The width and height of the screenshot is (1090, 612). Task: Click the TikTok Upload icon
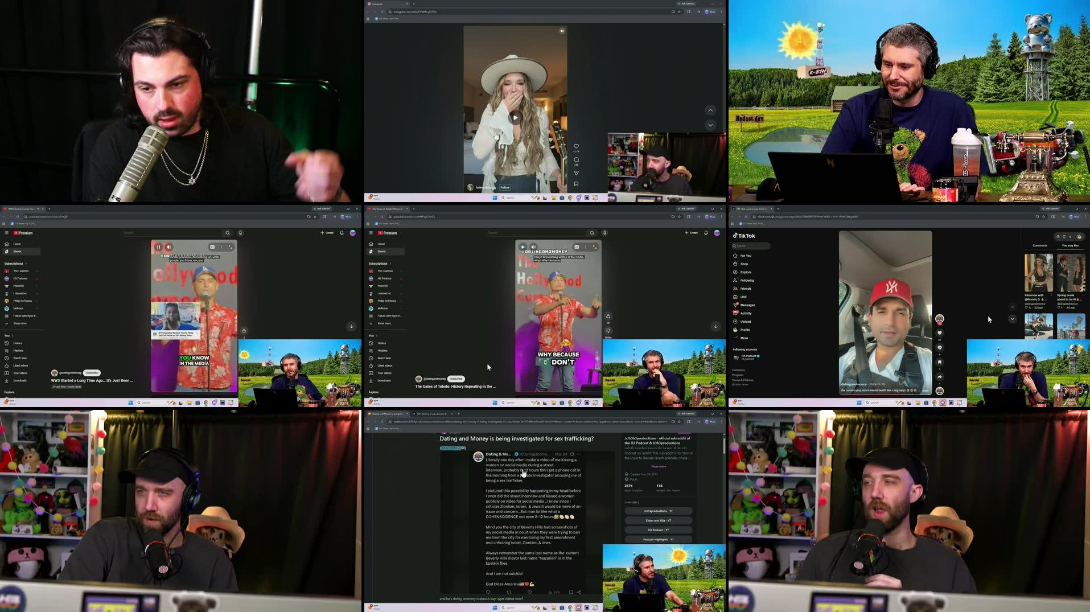click(744, 322)
